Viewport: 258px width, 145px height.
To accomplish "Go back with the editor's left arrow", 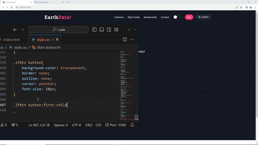I will [15, 30].
